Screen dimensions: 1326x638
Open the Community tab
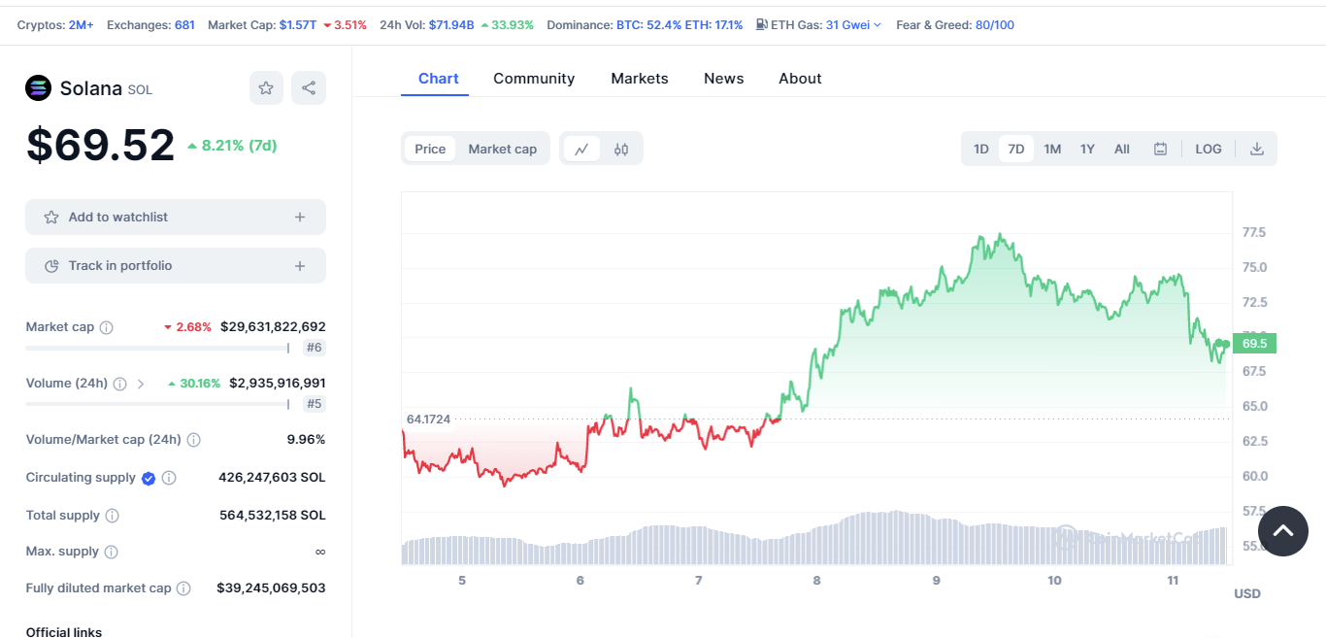[x=534, y=79]
